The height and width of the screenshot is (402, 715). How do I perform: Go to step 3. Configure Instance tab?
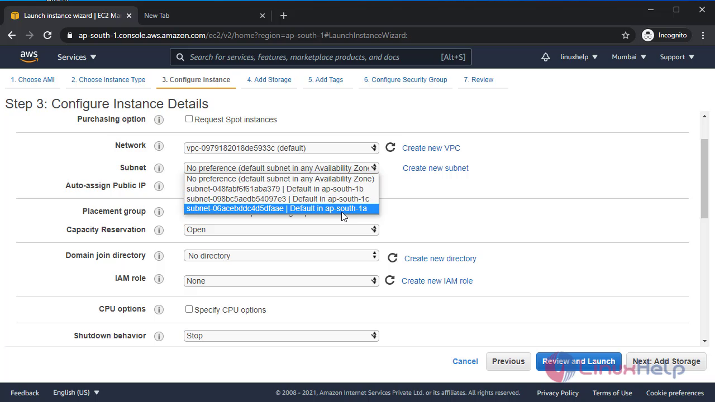(x=196, y=80)
